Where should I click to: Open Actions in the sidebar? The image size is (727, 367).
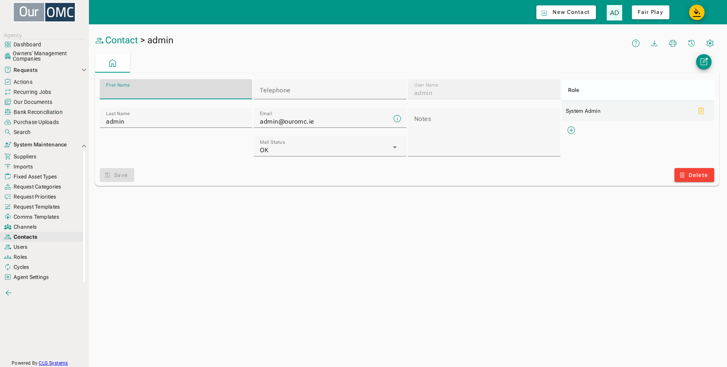pos(23,82)
